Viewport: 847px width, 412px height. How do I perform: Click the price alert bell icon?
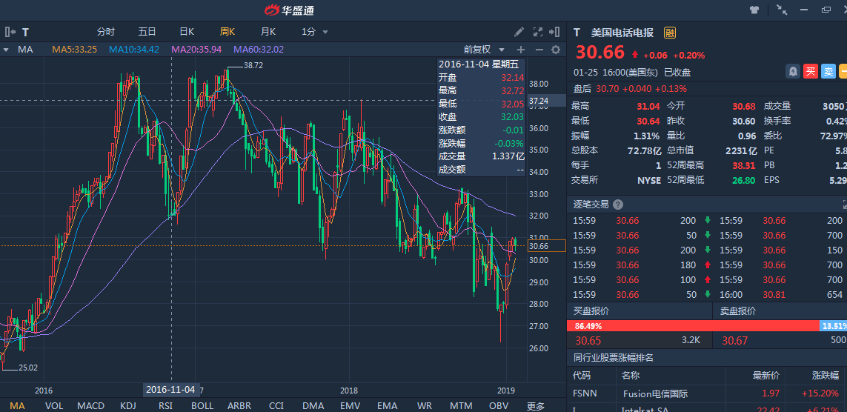point(792,71)
